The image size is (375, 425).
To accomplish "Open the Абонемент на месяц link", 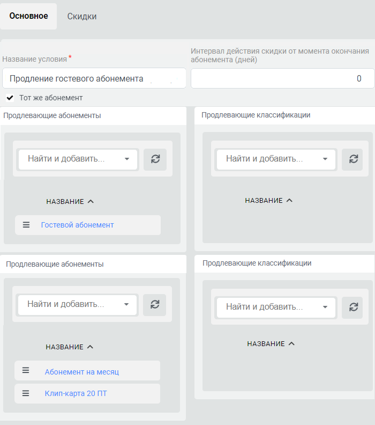I will click(x=82, y=371).
